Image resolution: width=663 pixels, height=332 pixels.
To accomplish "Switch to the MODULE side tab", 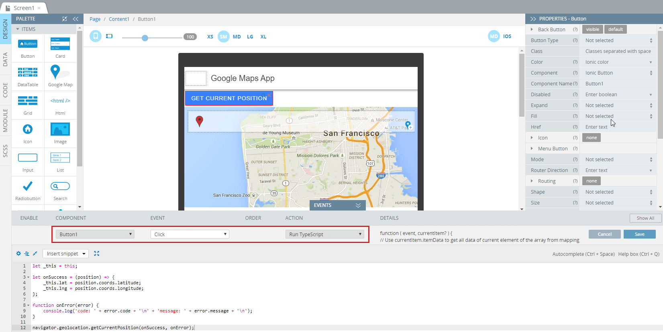I will pyautogui.click(x=5, y=120).
